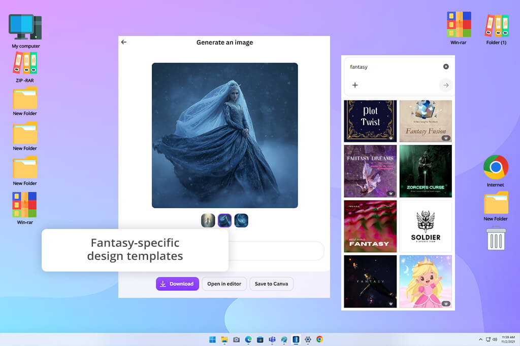Submit the search with the right arrow button
Image resolution: width=520 pixels, height=346 pixels.
pyautogui.click(x=446, y=85)
